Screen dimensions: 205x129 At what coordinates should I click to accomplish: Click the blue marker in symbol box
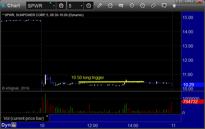coord(50,3)
